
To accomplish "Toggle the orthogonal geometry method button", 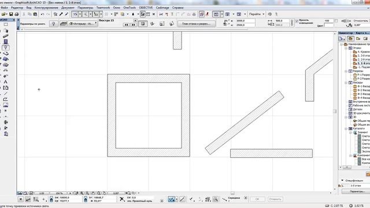I will 143,24.
